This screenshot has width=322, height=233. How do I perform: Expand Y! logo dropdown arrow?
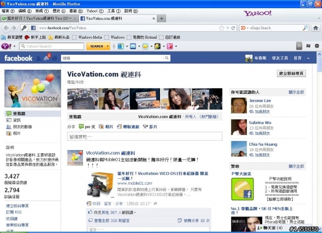pyautogui.click(x=15, y=46)
